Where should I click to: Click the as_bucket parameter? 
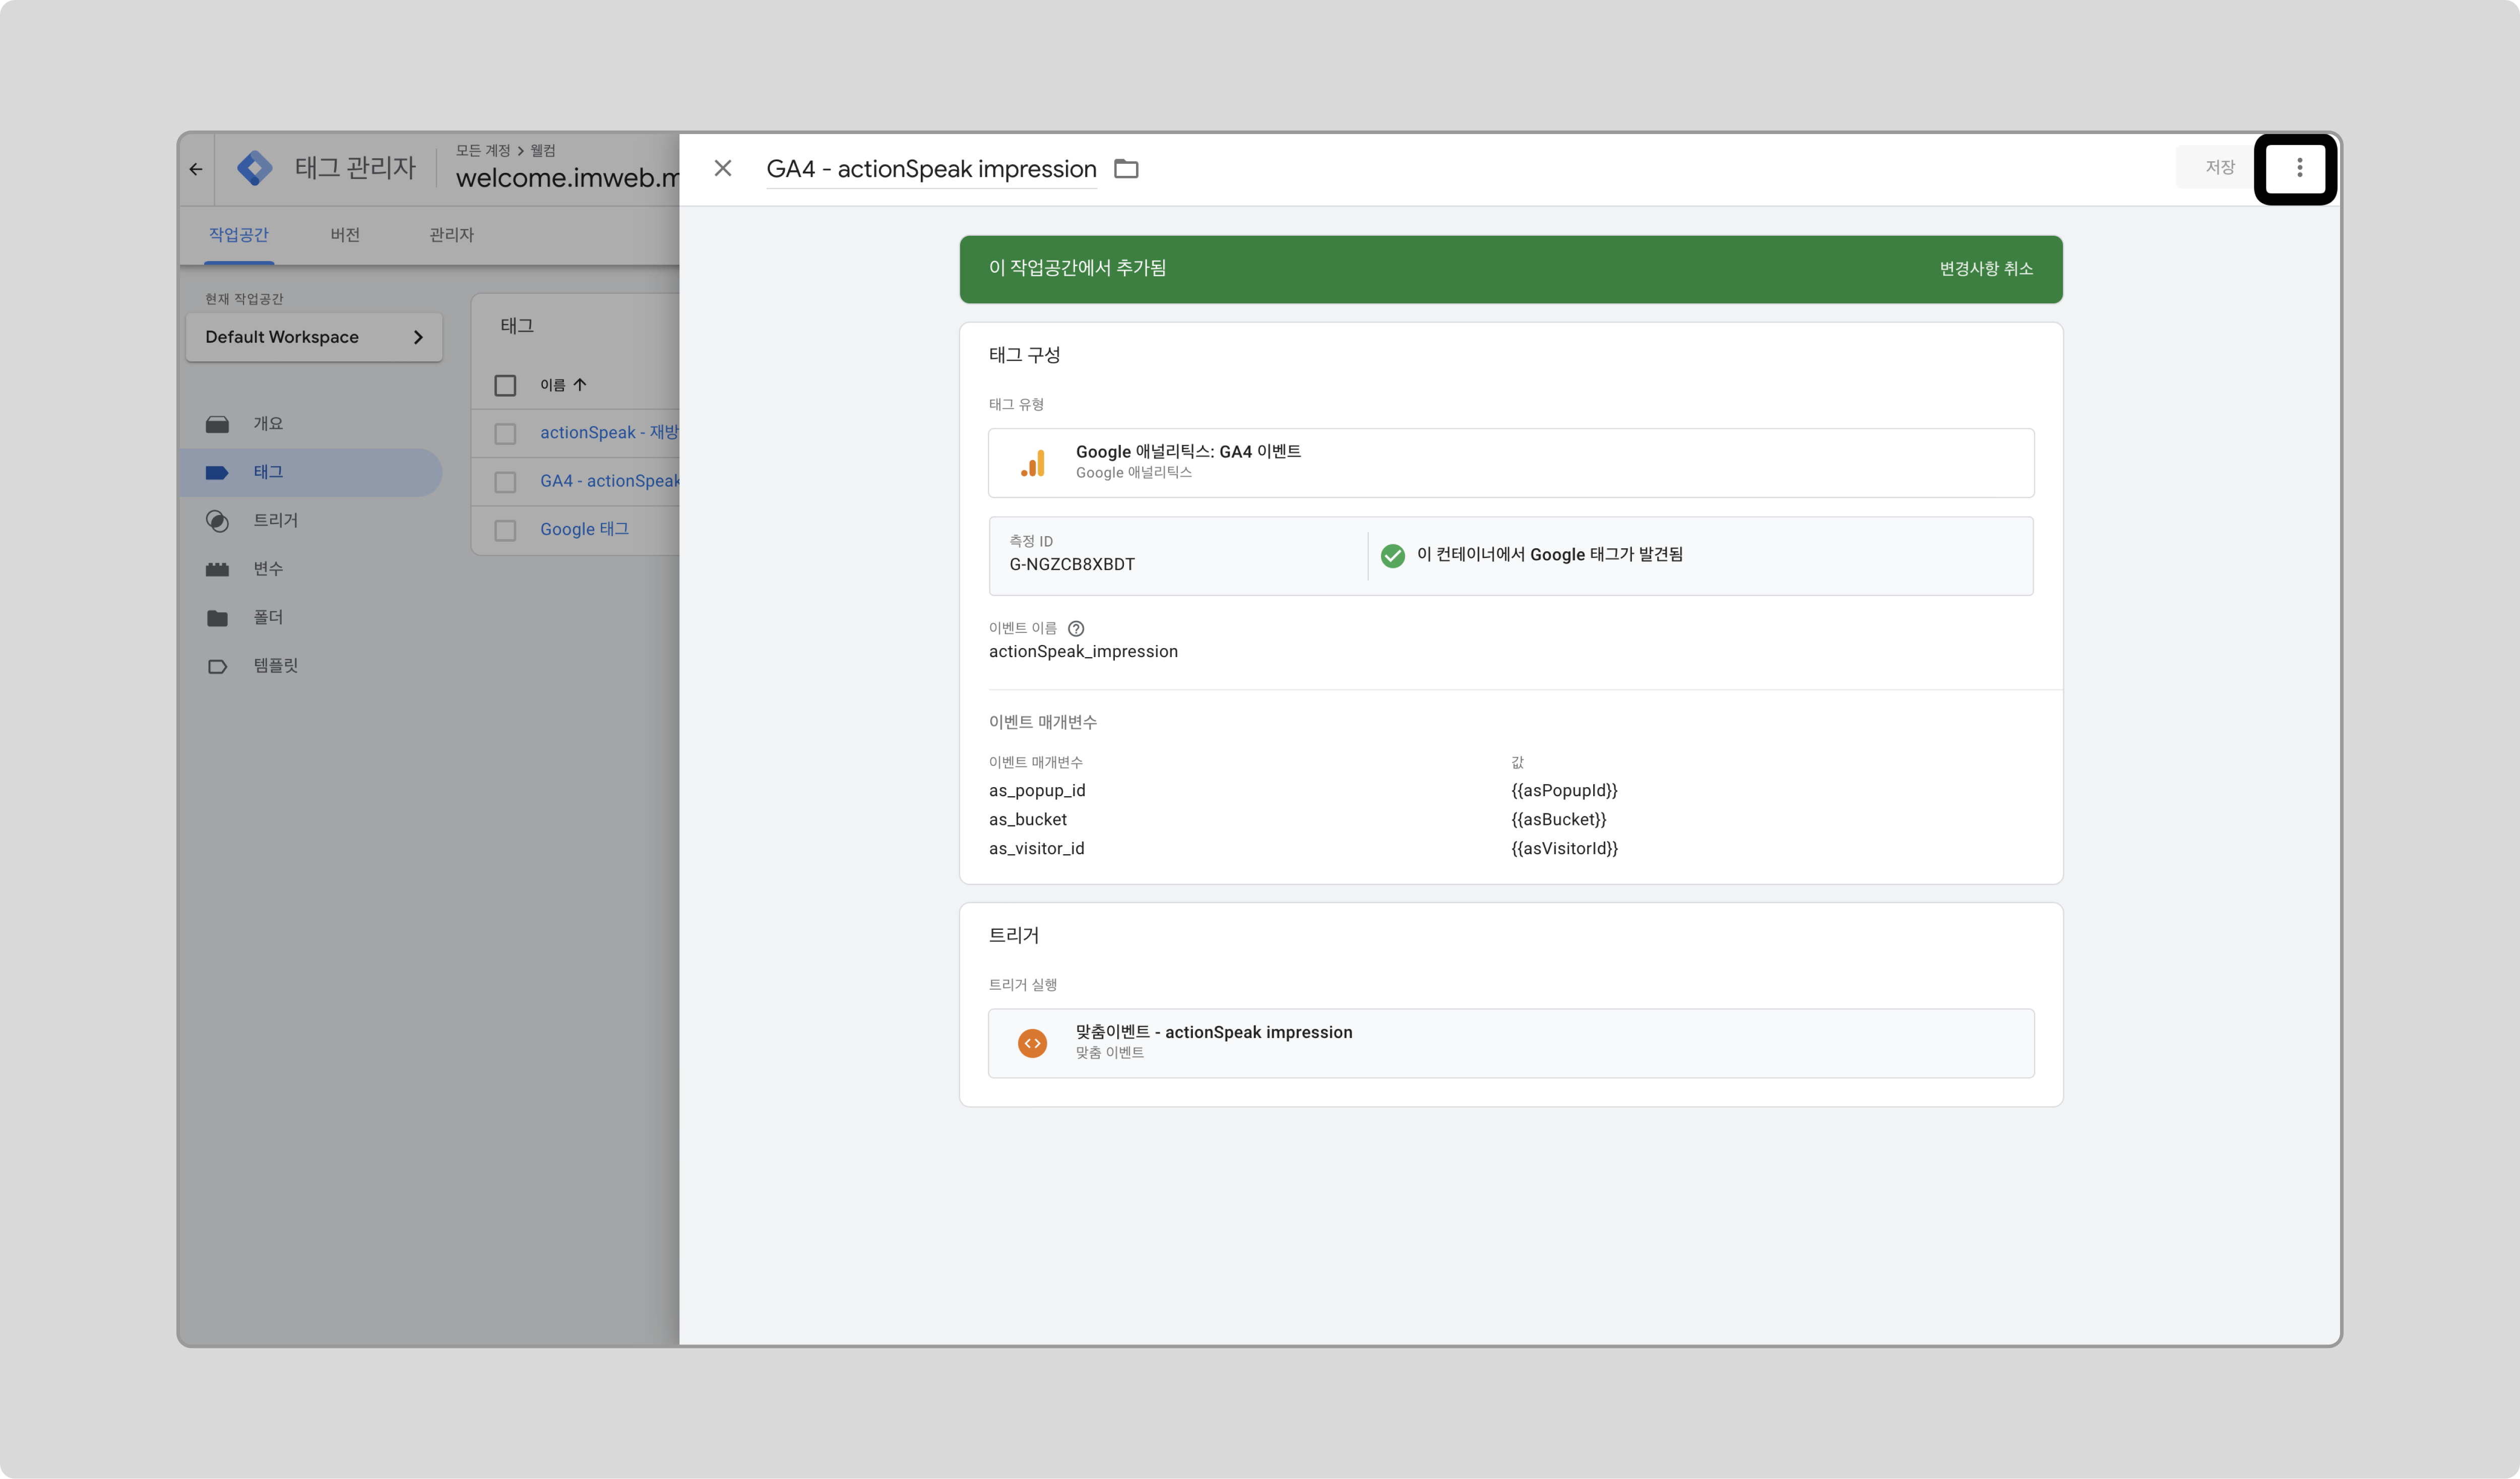(1028, 820)
